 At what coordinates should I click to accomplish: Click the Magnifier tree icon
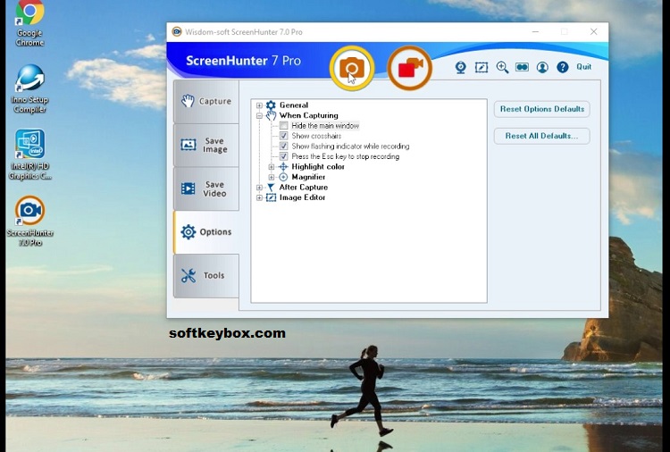(x=283, y=177)
